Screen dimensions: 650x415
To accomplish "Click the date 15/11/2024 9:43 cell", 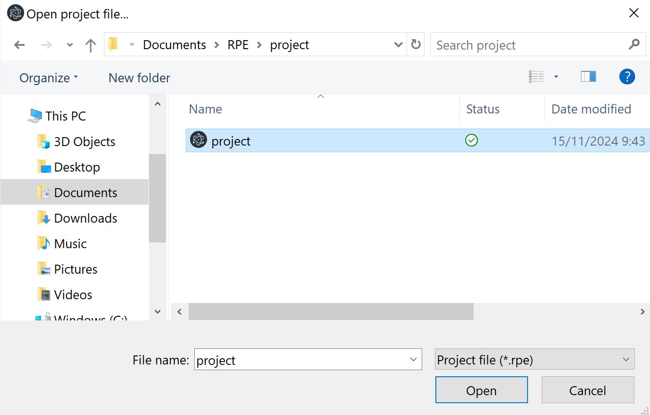I will pos(598,141).
